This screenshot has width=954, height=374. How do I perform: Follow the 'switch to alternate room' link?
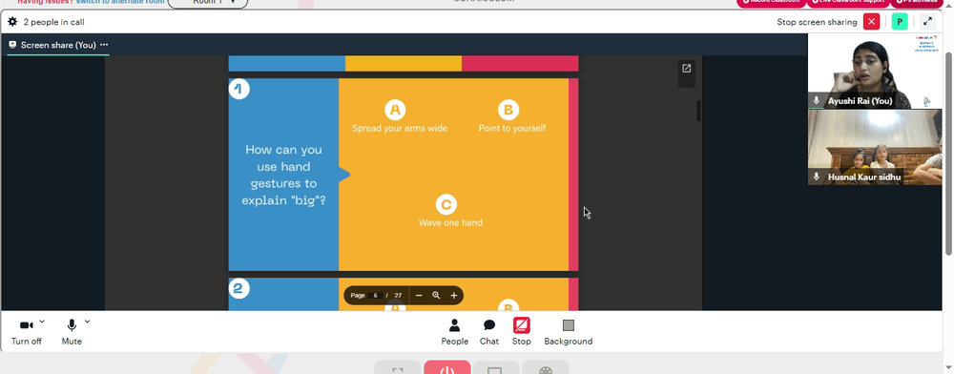pyautogui.click(x=120, y=2)
